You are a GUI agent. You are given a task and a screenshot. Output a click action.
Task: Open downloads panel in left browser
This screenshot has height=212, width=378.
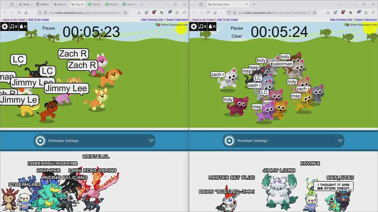pos(139,13)
